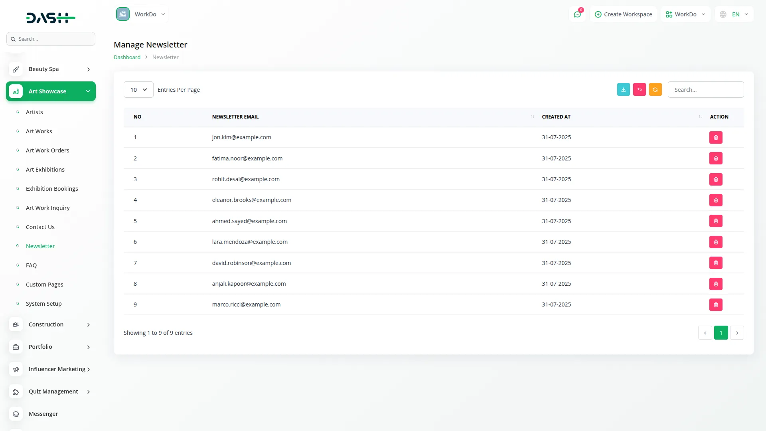The width and height of the screenshot is (766, 431).
Task: Follow the Dashboard breadcrumb link
Action: click(127, 57)
